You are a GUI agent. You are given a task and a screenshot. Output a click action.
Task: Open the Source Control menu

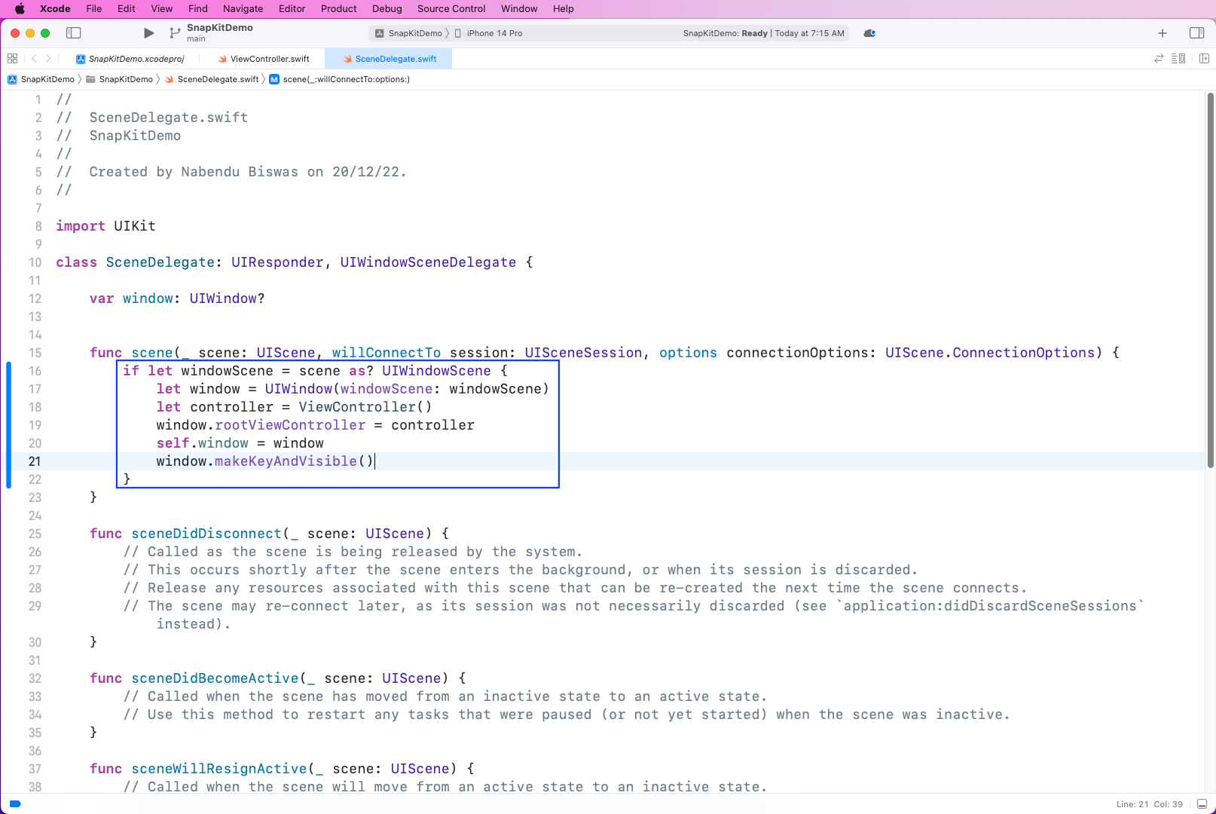tap(451, 9)
